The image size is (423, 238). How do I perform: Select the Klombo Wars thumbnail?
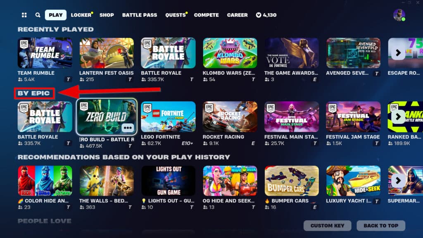pyautogui.click(x=230, y=53)
